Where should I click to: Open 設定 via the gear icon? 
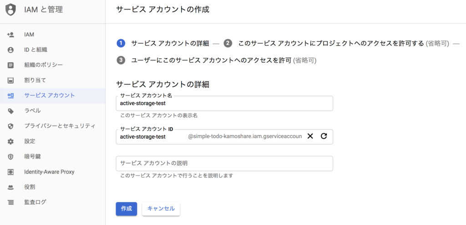coord(11,141)
